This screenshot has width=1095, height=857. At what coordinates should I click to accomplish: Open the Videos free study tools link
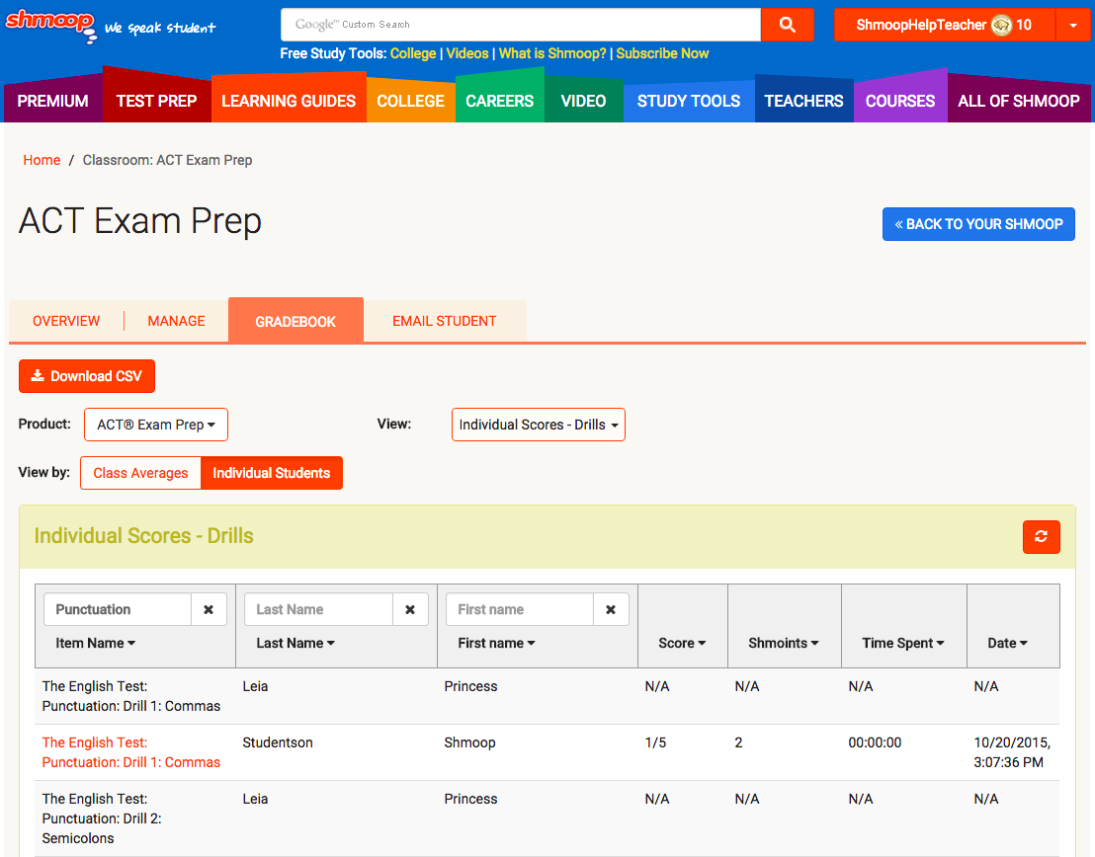(467, 53)
